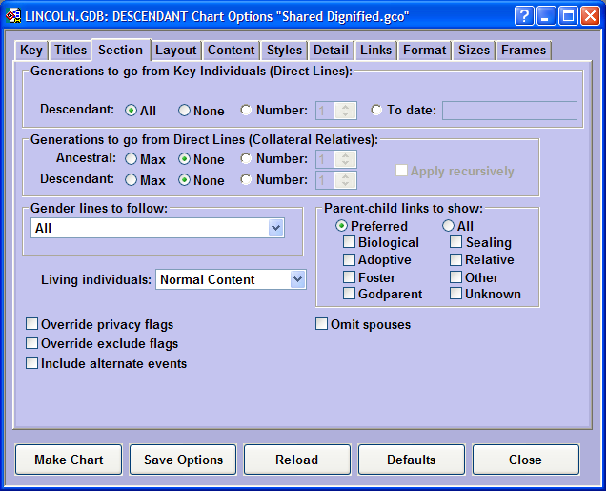Open the Gender lines to follow dropdown
This screenshot has width=607, height=491.
[275, 228]
